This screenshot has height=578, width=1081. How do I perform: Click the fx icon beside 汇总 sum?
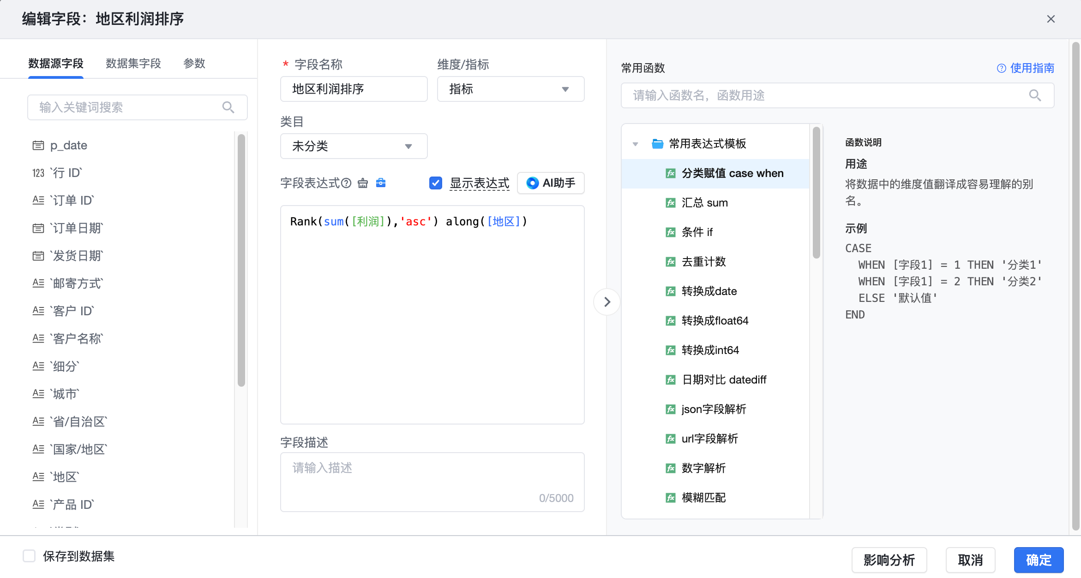tap(671, 203)
